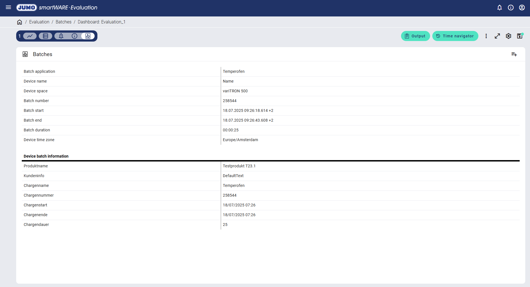530x287 pixels.
Task: Open the hamburger navigation menu
Action: coord(8,8)
